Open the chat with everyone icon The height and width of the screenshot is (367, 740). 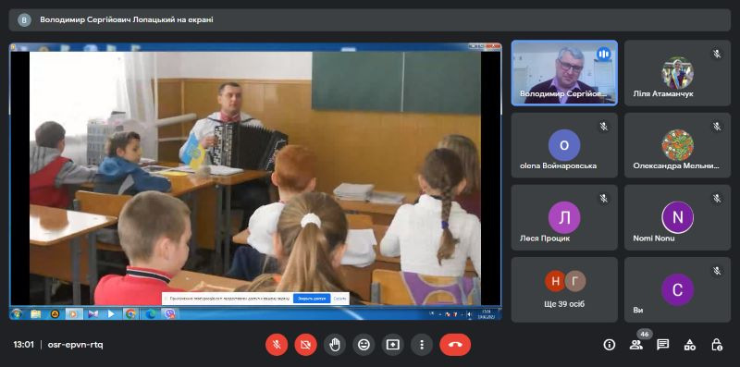(x=663, y=345)
